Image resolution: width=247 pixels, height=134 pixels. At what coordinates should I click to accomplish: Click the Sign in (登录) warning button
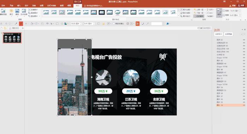coord(233,6)
